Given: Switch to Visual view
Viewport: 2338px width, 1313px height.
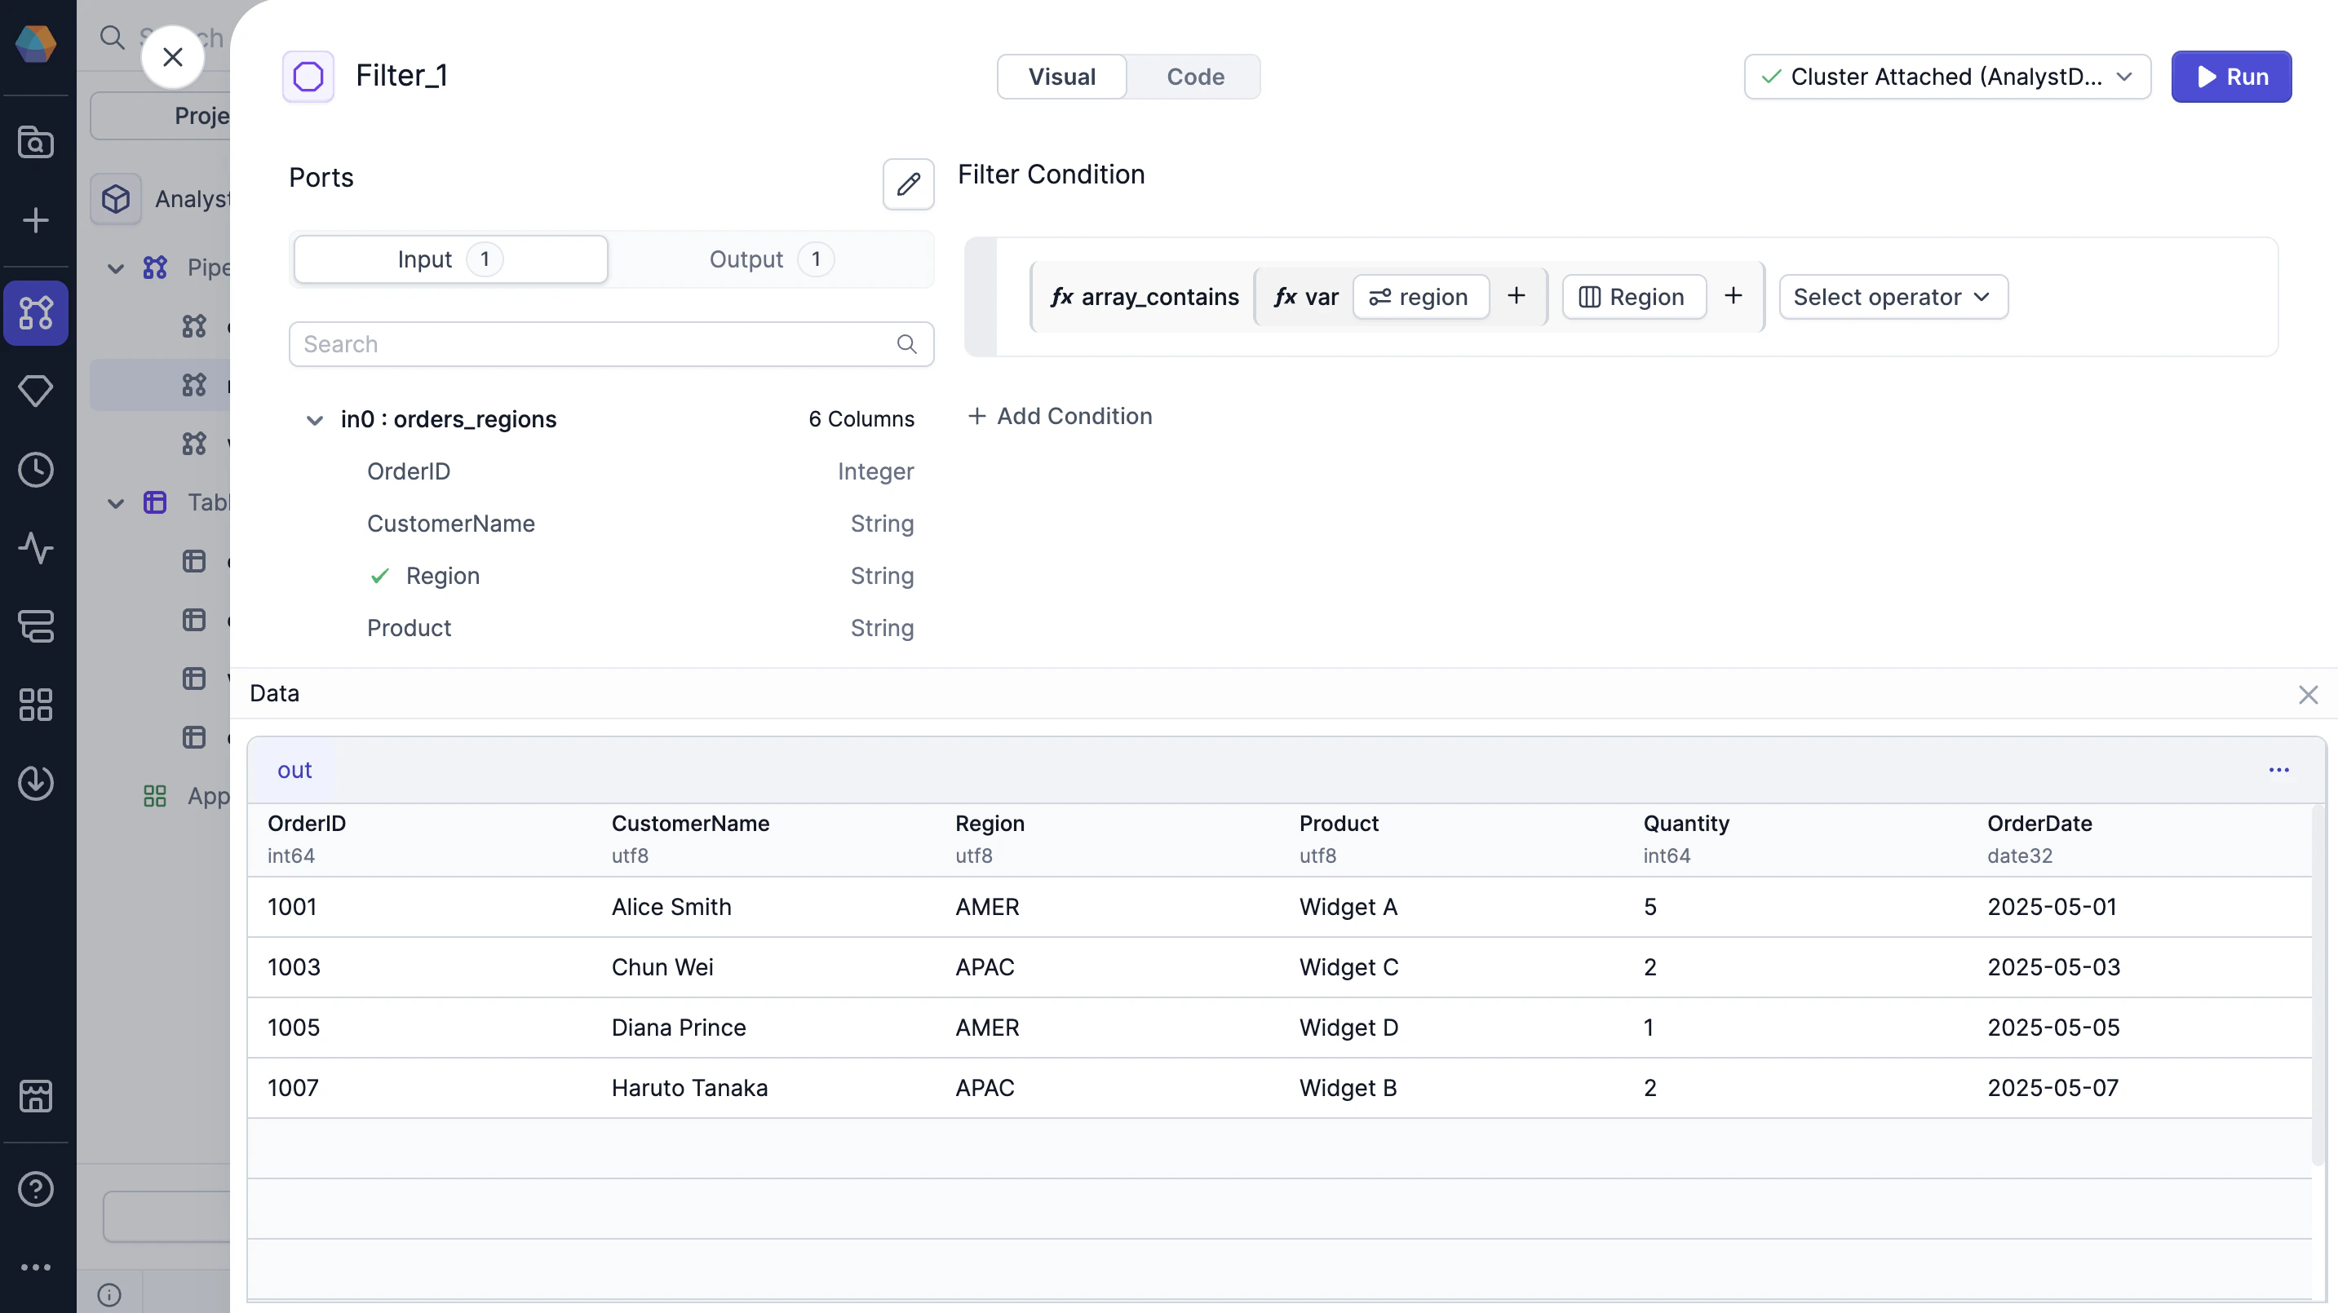Looking at the screenshot, I should tap(1062, 76).
